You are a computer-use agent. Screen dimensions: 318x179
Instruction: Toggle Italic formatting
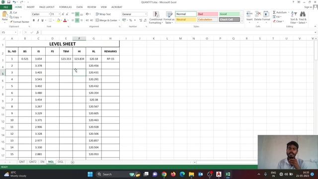click(x=38, y=20)
